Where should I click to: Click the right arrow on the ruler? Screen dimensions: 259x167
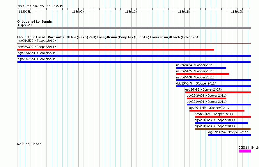(250, 9)
